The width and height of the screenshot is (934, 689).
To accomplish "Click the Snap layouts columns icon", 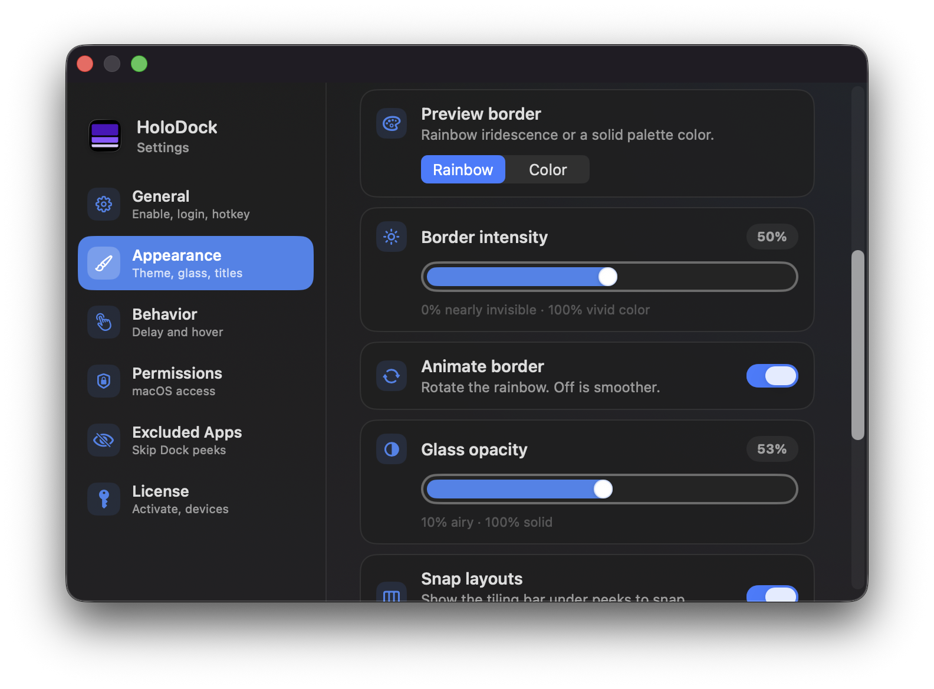I will [392, 592].
